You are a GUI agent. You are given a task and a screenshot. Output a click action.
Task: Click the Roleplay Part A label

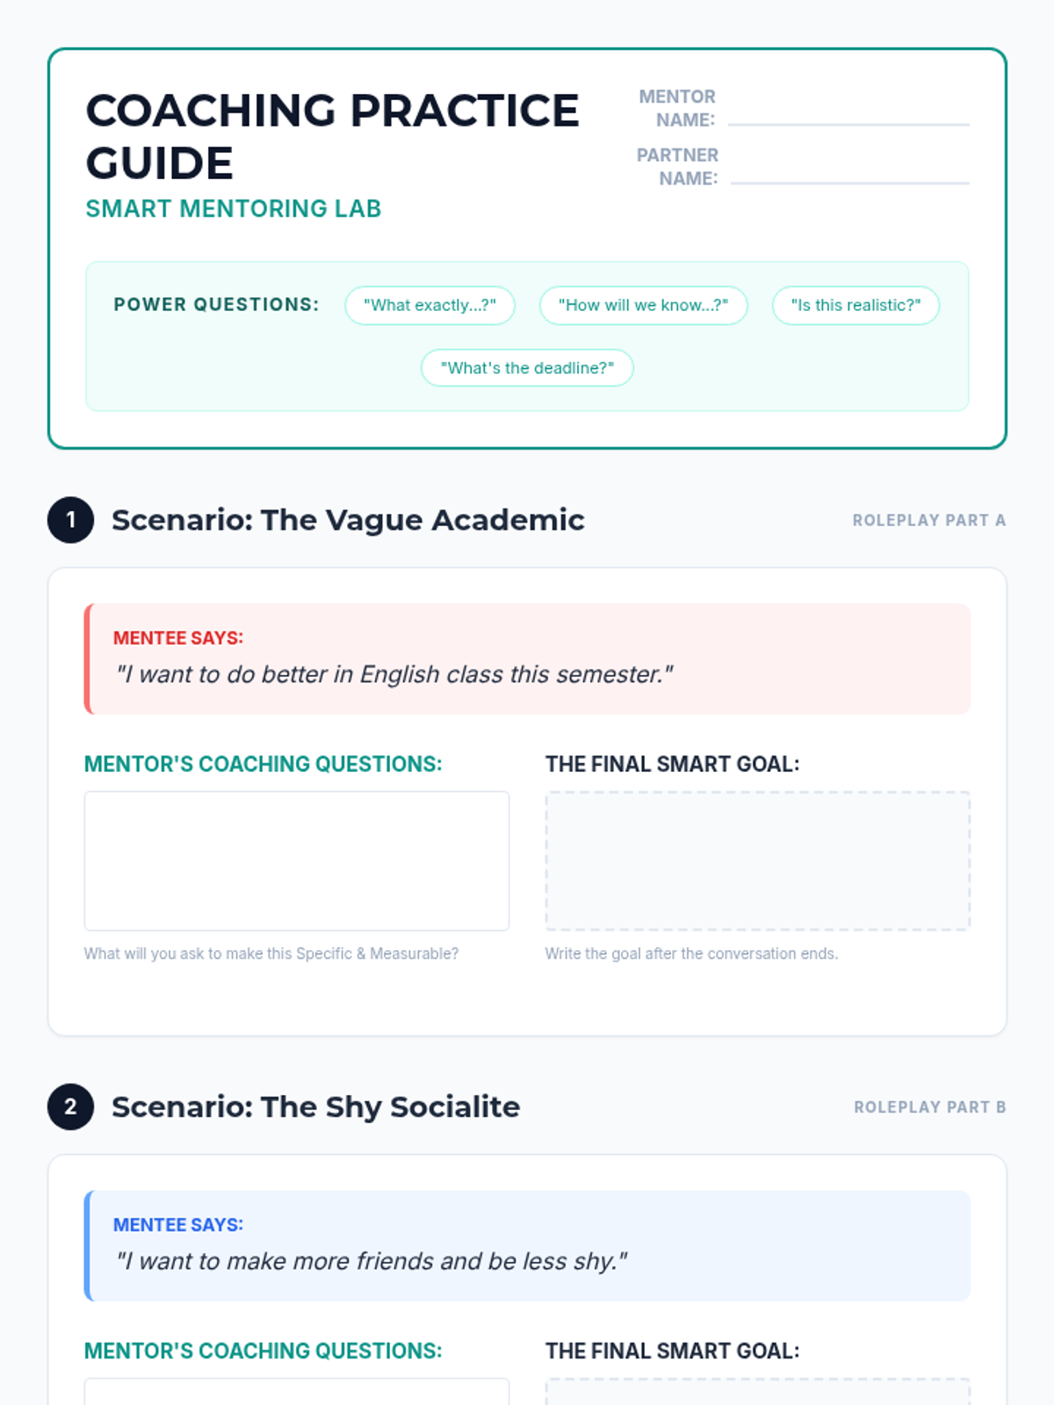point(928,521)
